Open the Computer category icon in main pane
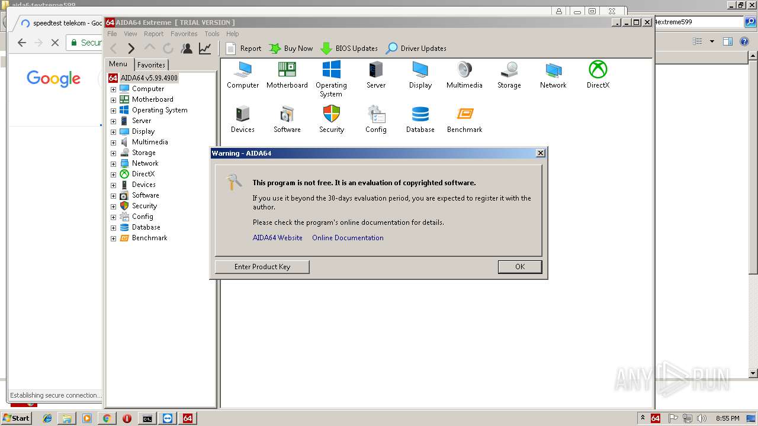Image resolution: width=758 pixels, height=426 pixels. coord(243,75)
